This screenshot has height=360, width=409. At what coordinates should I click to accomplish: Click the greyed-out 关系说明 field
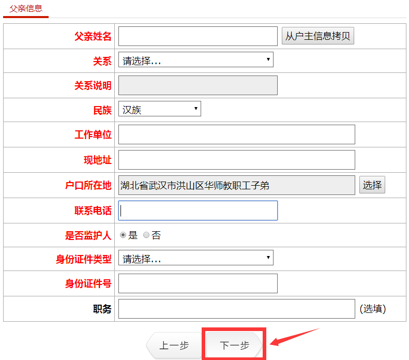point(198,85)
